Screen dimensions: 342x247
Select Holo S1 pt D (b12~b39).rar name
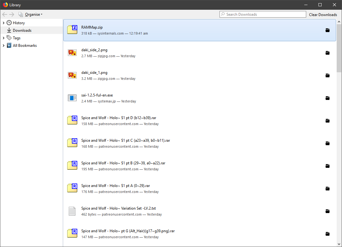(119, 118)
